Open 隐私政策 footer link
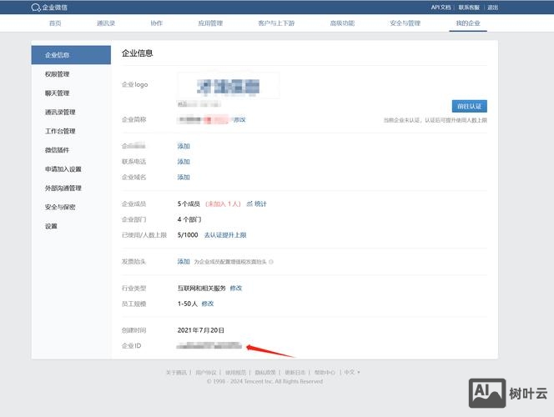The height and width of the screenshot is (417, 554). point(265,372)
